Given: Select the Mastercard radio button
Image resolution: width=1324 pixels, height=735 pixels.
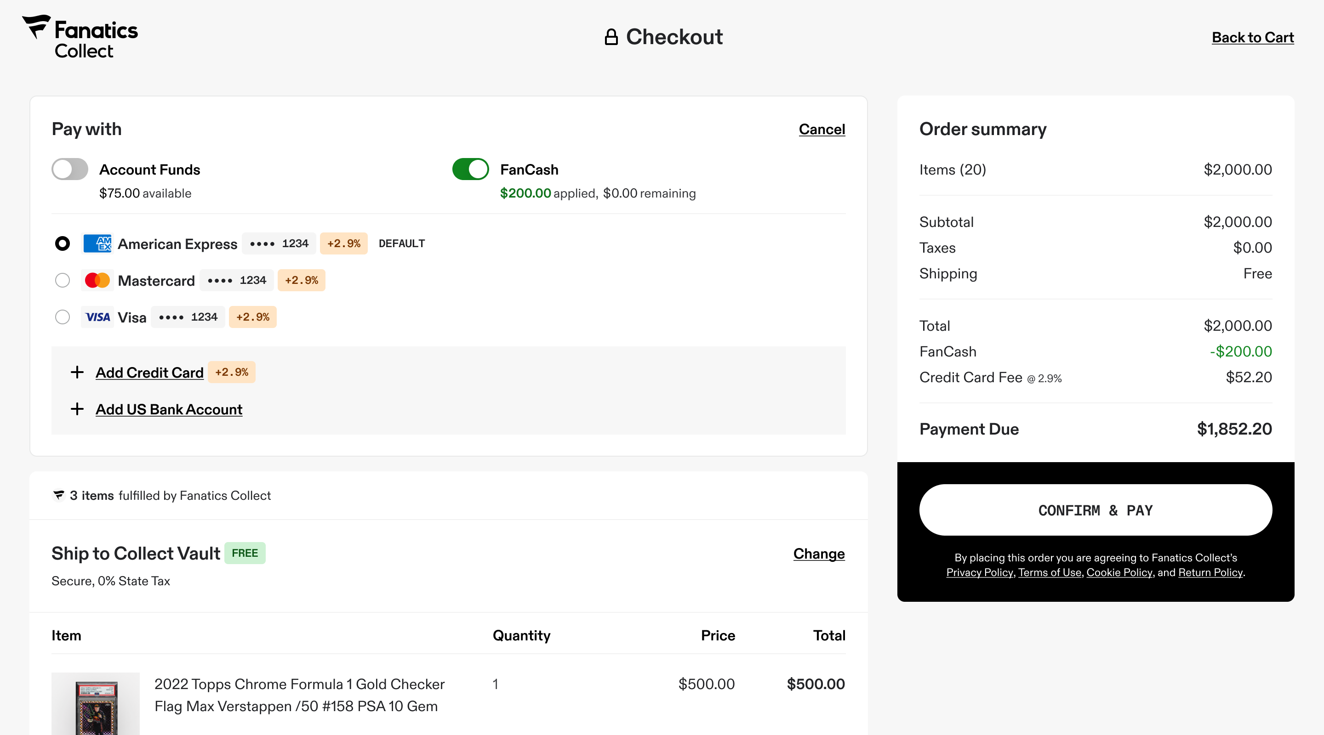Looking at the screenshot, I should [62, 280].
